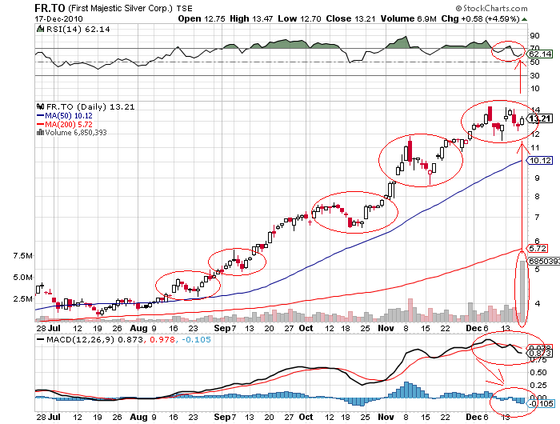This screenshot has width=560, height=424.
Task: Click the 5.72 MA(200) value tag
Action: click(x=537, y=248)
